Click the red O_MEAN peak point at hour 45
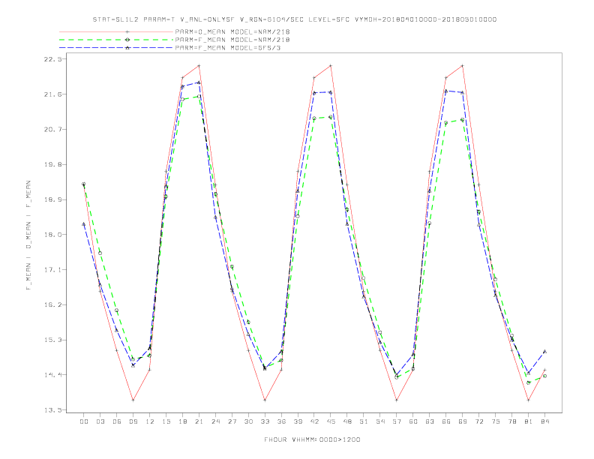The width and height of the screenshot is (594, 459). point(331,66)
